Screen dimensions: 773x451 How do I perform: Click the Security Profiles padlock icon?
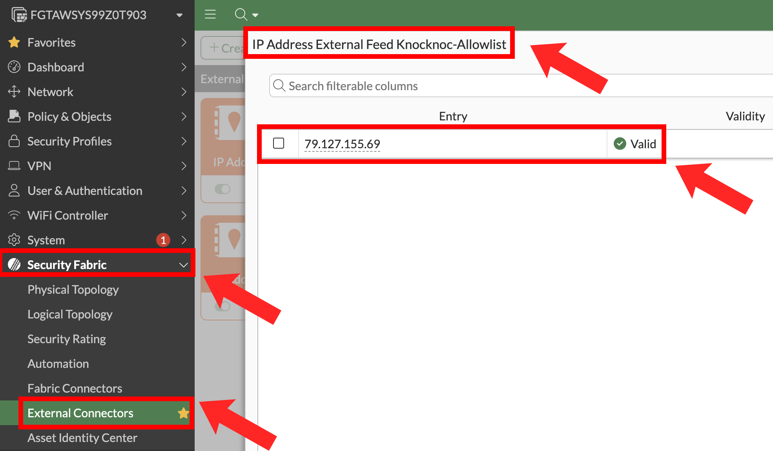(x=14, y=141)
